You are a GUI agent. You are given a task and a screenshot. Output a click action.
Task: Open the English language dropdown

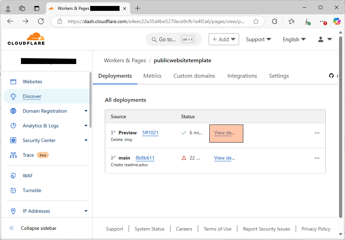[294, 39]
